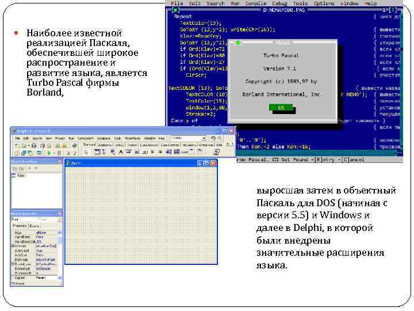Select the CheckBox component in palette

152,152
